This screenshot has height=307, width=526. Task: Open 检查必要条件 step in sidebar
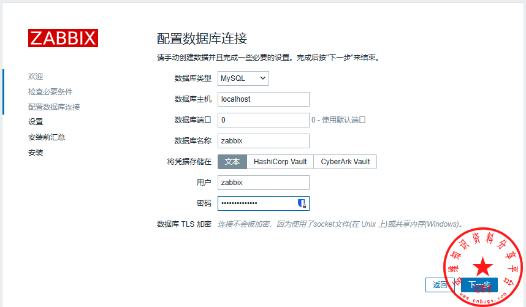[x=50, y=92]
